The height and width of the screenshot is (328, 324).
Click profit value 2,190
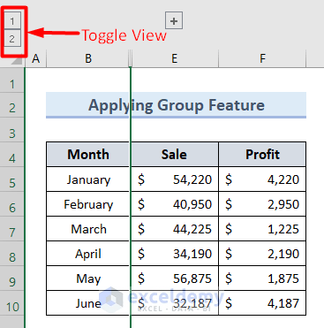coord(262,254)
